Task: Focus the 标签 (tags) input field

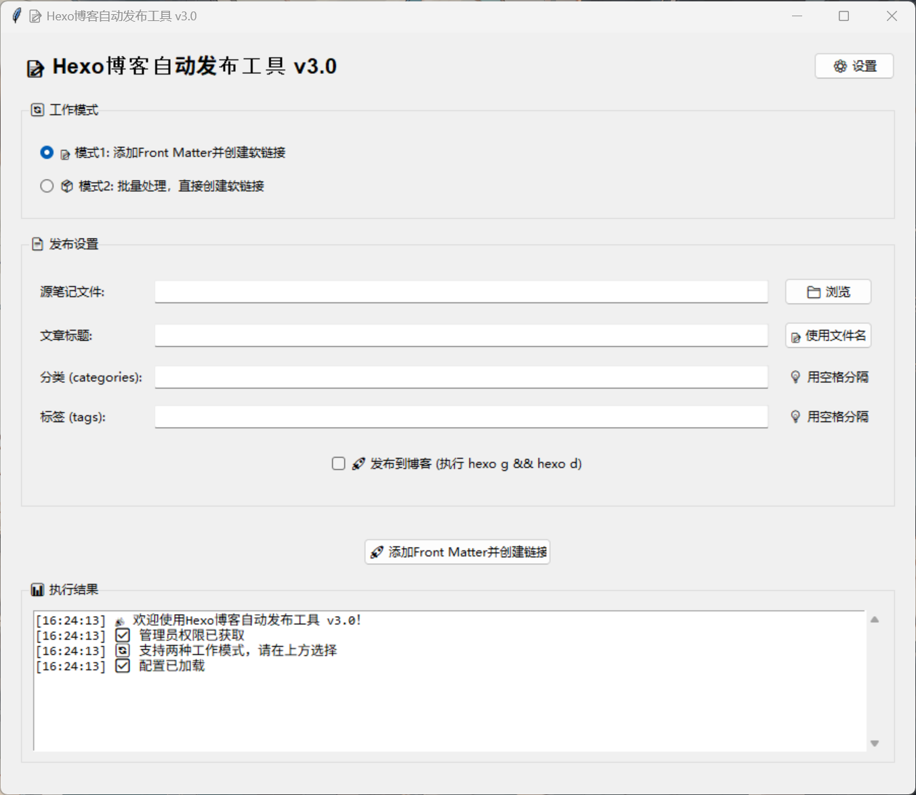Action: pos(461,417)
